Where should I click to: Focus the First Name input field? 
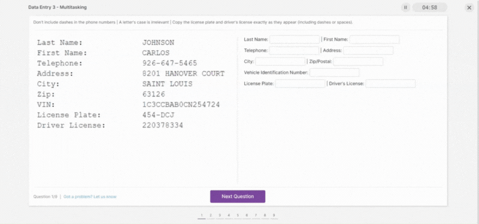pyautogui.click(x=374, y=40)
